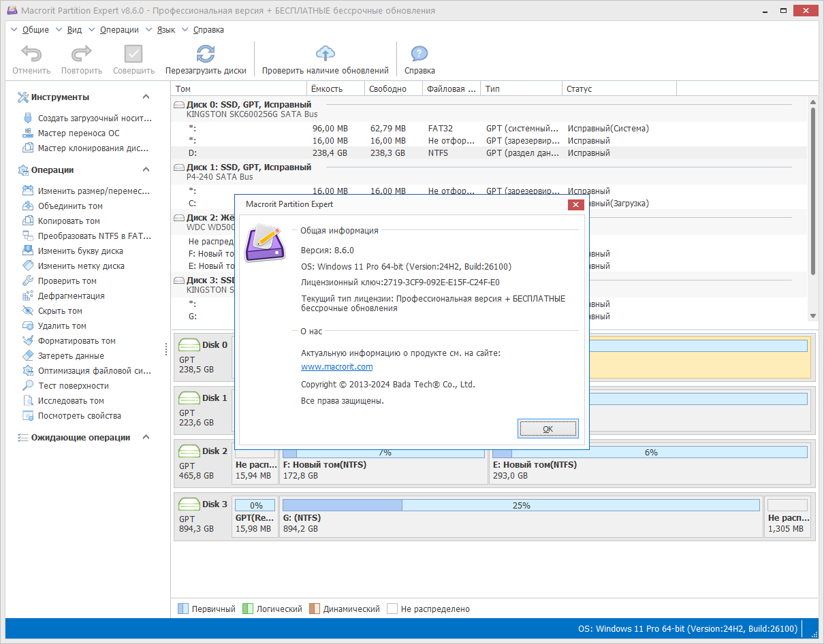Run Тест поверхности operation
Viewport: 824px width, 644px height.
tap(65, 385)
